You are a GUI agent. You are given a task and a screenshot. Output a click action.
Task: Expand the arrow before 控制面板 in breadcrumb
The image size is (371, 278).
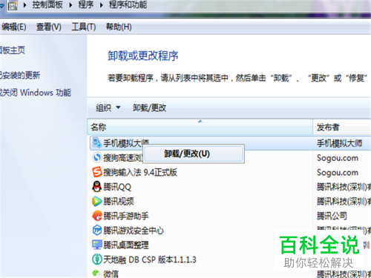24,5
